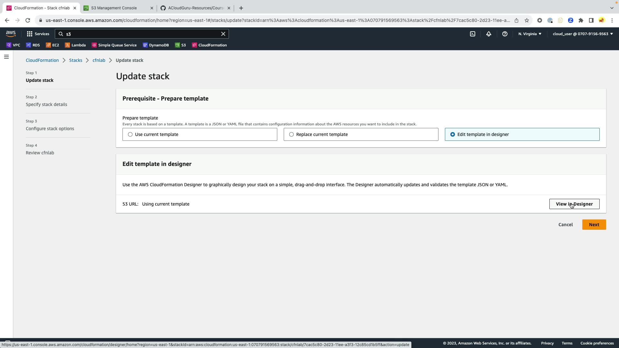This screenshot has width=619, height=348.
Task: Open the Chrome tab list chevron
Action: point(612,8)
